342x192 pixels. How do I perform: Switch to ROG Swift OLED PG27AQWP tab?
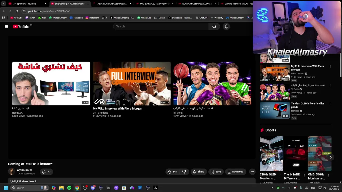(154, 4)
